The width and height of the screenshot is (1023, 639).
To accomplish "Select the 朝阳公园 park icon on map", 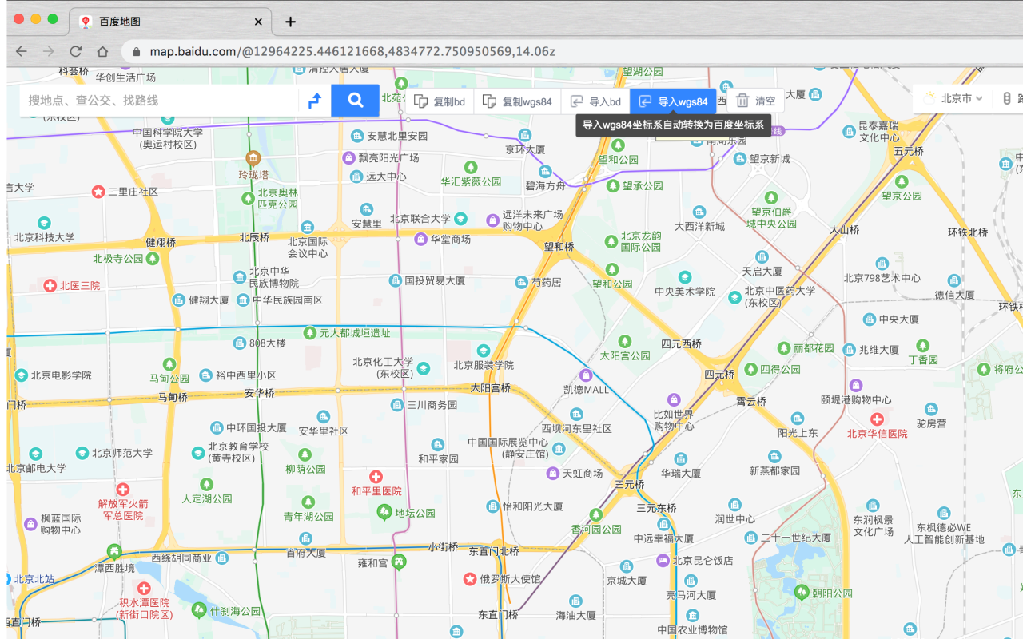I will tap(801, 591).
